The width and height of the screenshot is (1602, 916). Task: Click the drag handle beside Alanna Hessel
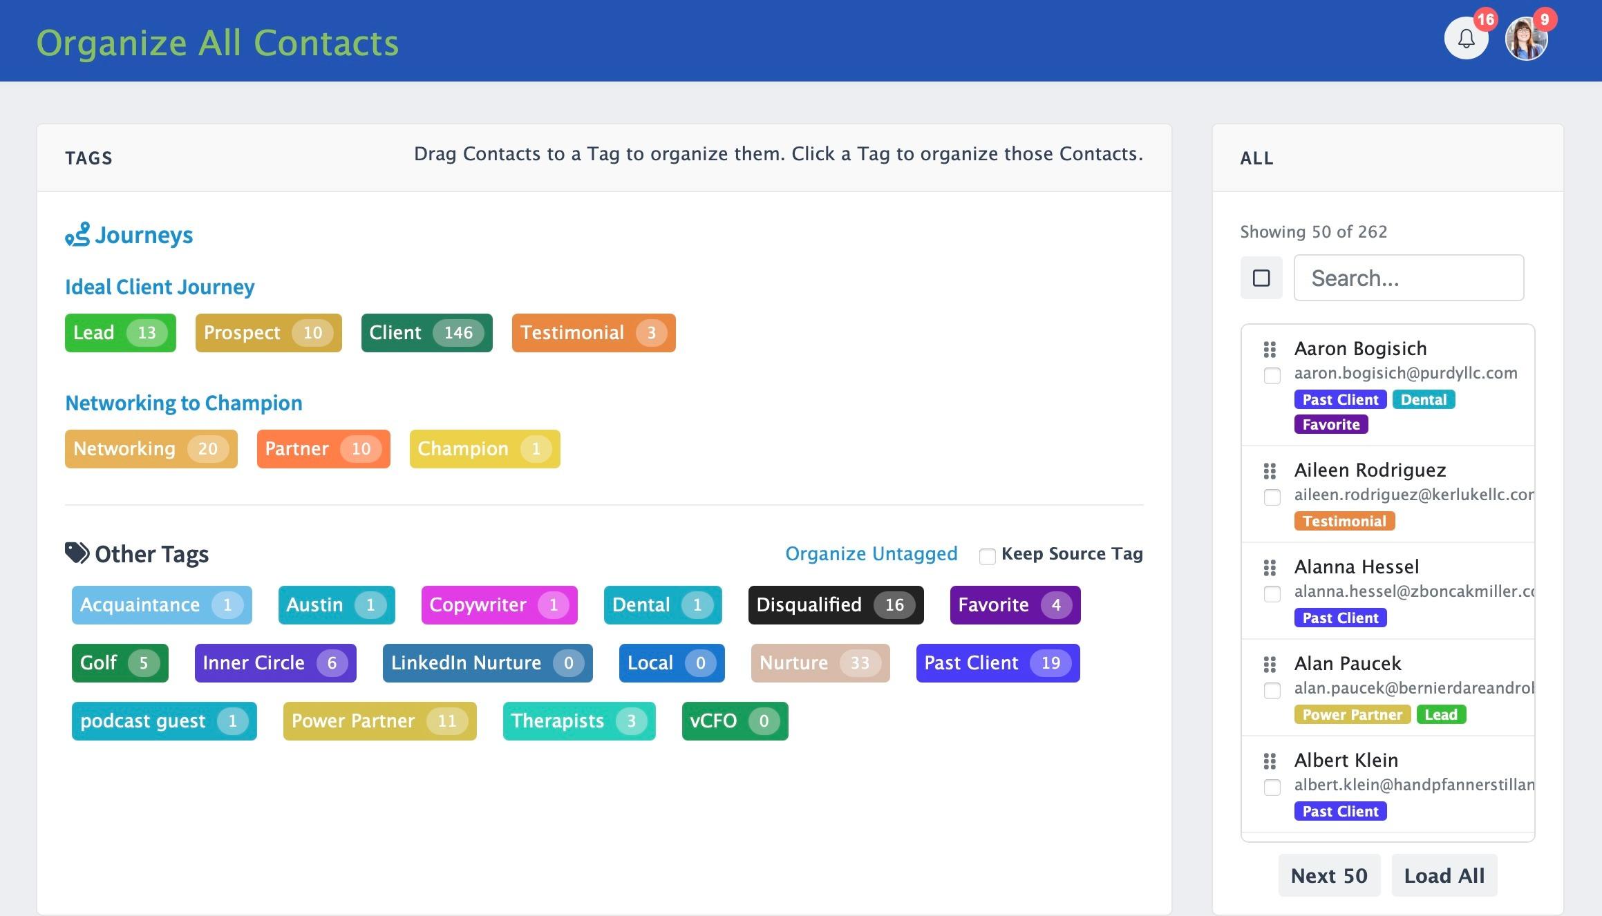tap(1270, 568)
